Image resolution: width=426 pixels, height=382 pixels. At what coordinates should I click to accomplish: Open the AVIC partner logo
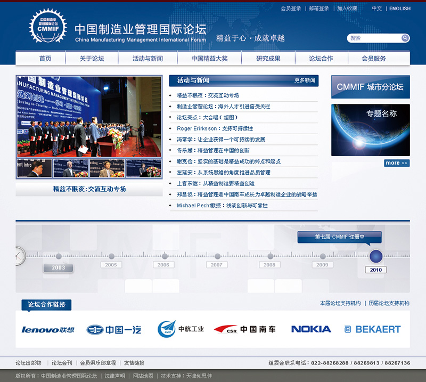click(181, 329)
